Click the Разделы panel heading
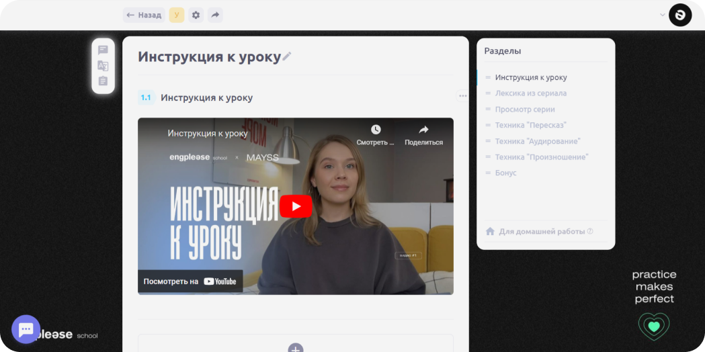The image size is (705, 352). pos(503,51)
